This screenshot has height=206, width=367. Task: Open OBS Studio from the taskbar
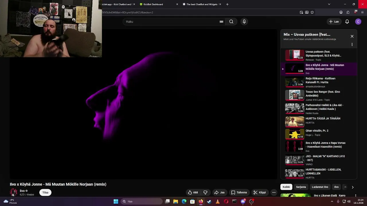point(251,201)
